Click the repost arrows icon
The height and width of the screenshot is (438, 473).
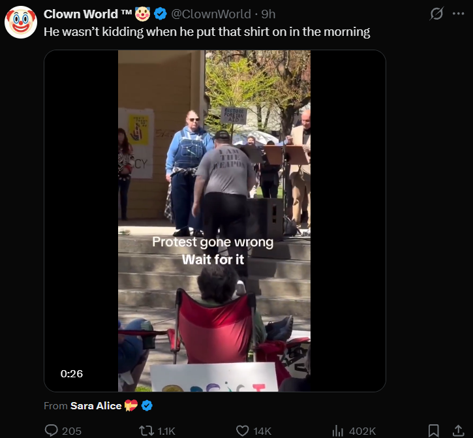coord(146,430)
